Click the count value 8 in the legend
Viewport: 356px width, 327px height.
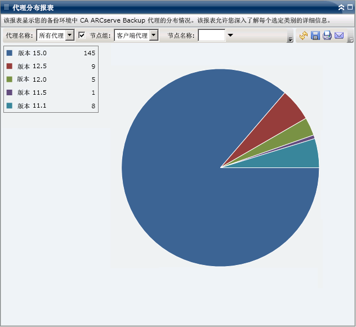point(94,106)
